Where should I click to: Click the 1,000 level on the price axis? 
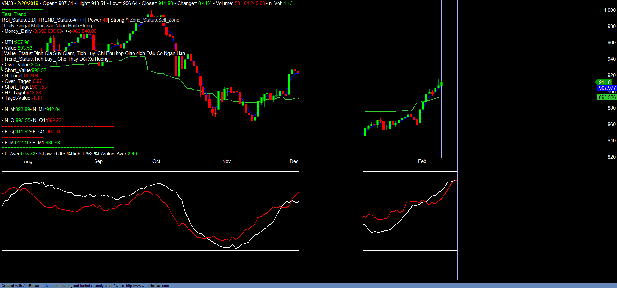pos(609,10)
